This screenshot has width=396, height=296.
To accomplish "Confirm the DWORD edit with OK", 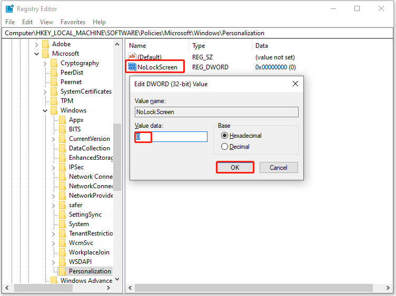I will [235, 167].
